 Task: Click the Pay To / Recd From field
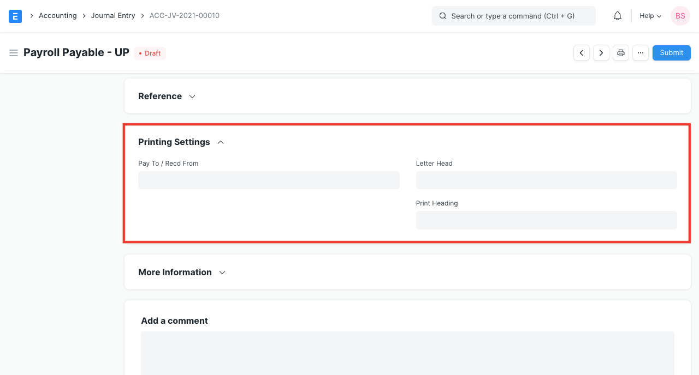[269, 180]
